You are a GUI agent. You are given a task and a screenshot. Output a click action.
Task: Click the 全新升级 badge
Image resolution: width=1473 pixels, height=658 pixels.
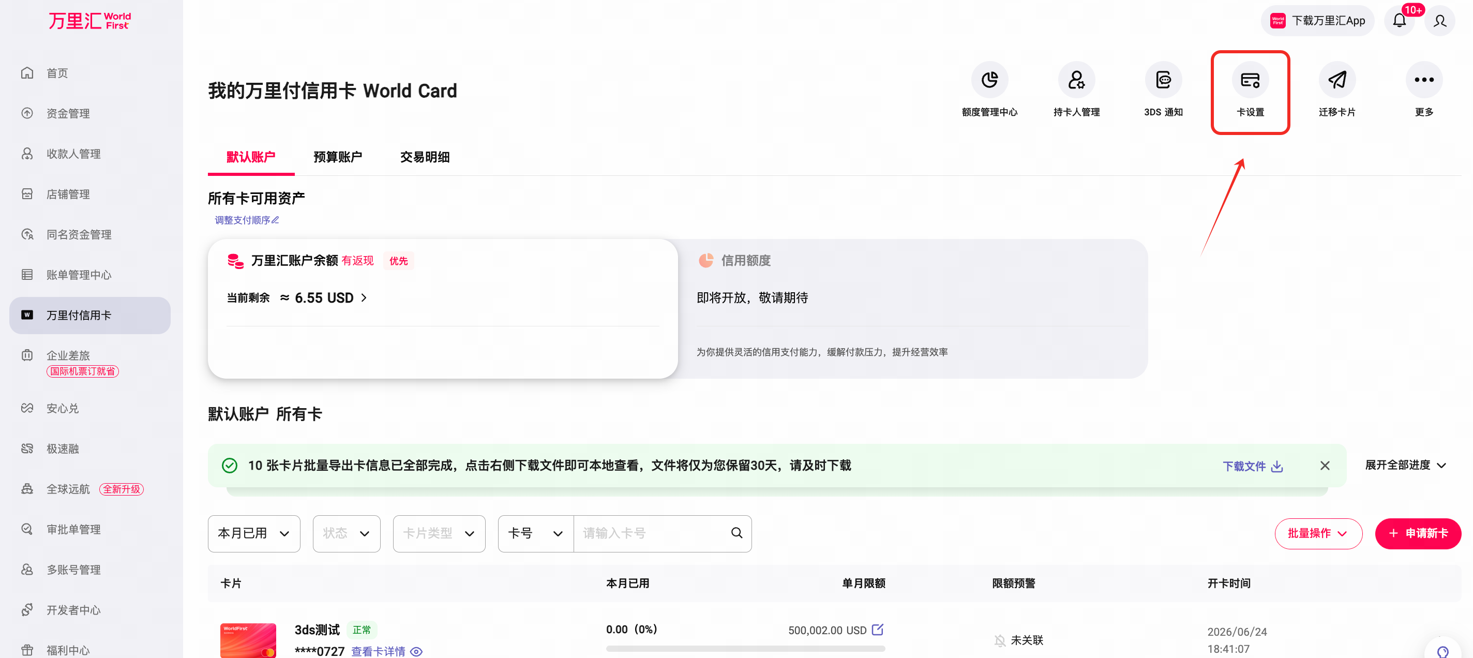click(122, 489)
